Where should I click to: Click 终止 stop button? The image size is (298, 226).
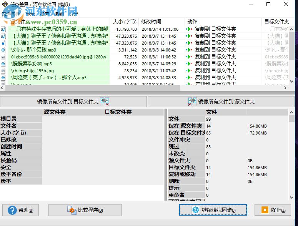tap(273, 210)
